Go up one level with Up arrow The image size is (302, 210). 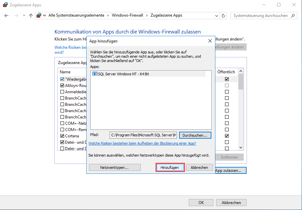point(31,16)
